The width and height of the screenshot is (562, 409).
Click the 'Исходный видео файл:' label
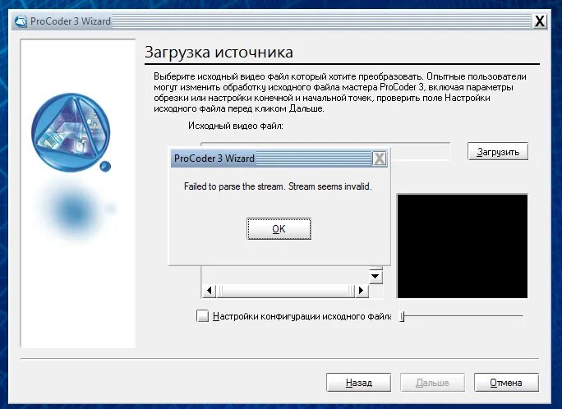tap(236, 126)
